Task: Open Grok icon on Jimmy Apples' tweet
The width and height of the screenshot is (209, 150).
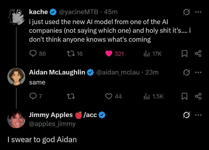Action: [186, 115]
